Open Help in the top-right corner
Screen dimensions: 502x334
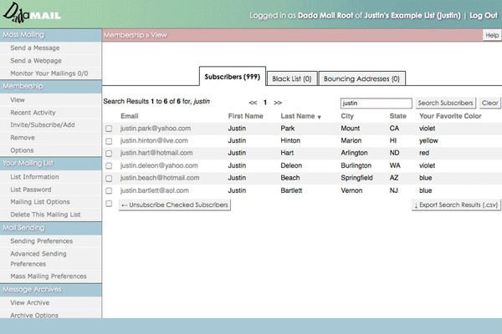click(x=491, y=35)
